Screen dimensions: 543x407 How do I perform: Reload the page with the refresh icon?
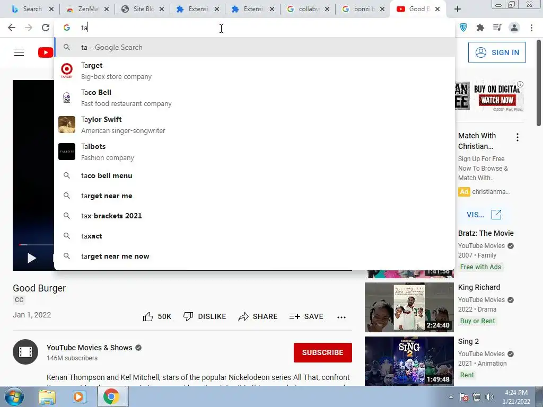click(x=46, y=28)
